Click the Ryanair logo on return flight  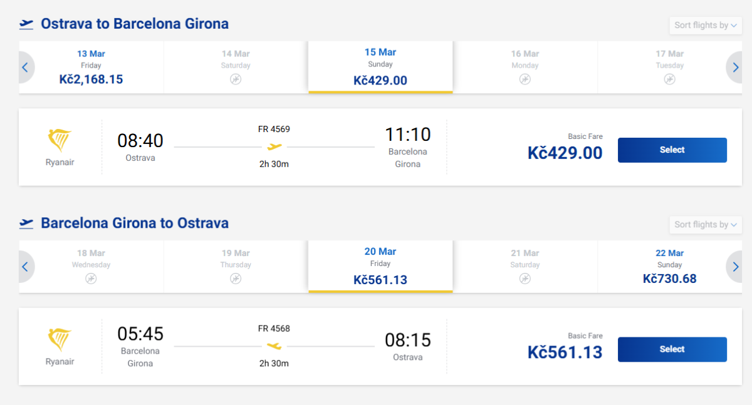[x=60, y=340]
